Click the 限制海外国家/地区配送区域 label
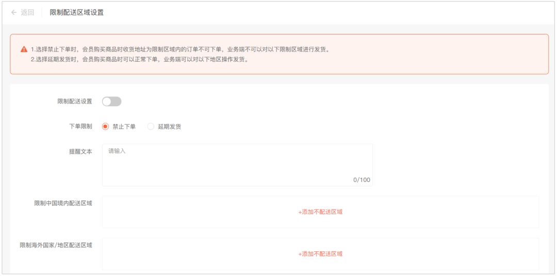Image resolution: width=557 pixels, height=276 pixels. pyautogui.click(x=56, y=245)
